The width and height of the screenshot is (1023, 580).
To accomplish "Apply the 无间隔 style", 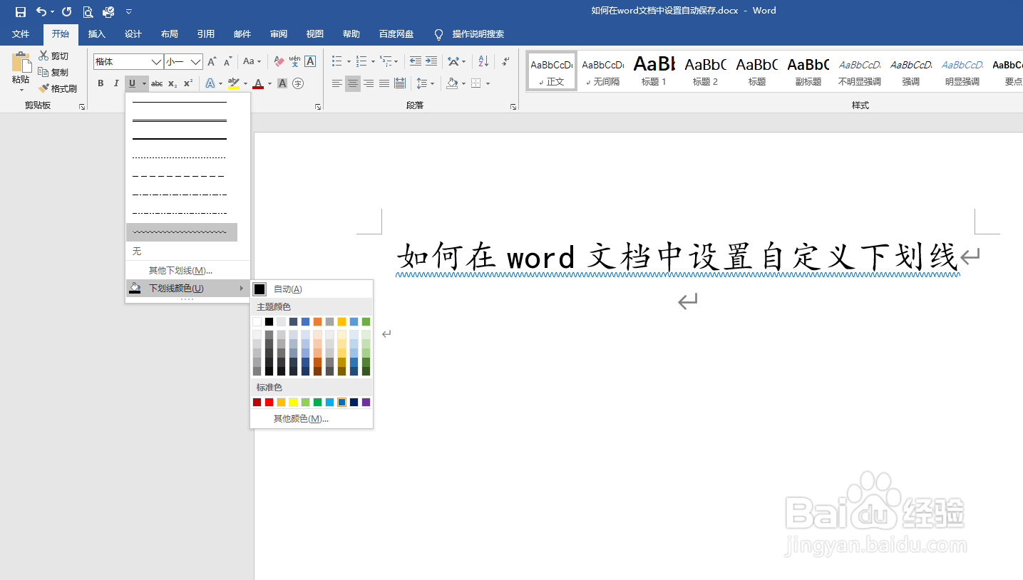I will (603, 71).
